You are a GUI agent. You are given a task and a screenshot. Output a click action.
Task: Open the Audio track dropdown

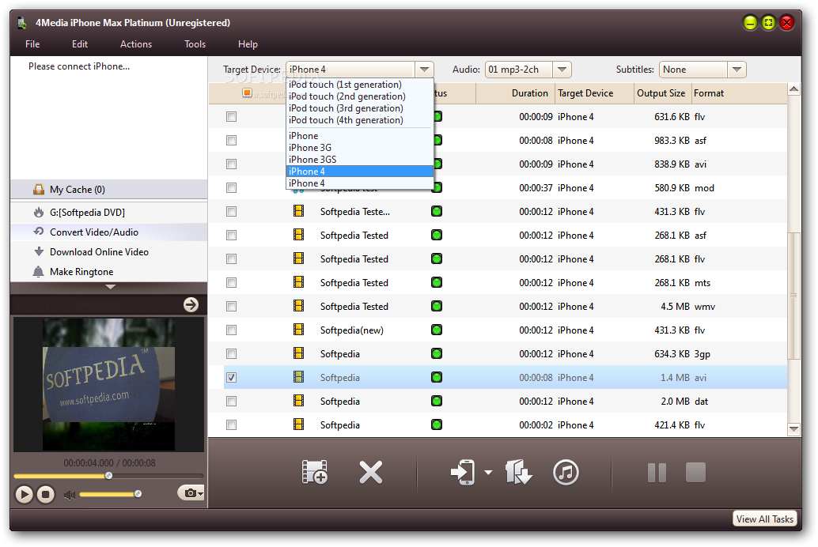[562, 70]
